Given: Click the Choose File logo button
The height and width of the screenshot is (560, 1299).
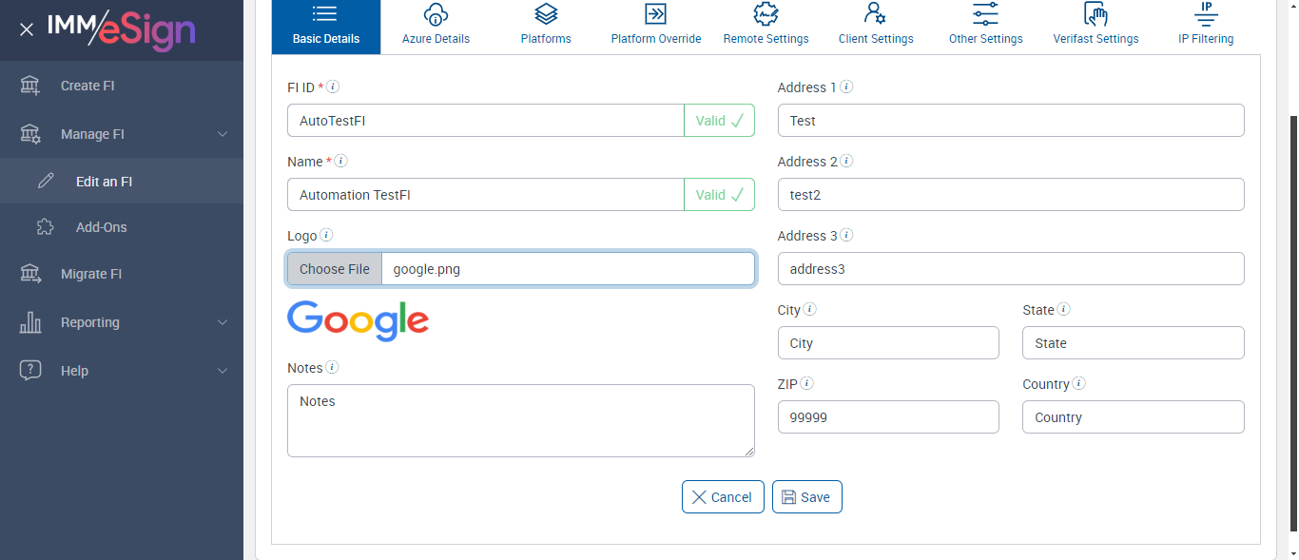Looking at the screenshot, I should pos(335,269).
